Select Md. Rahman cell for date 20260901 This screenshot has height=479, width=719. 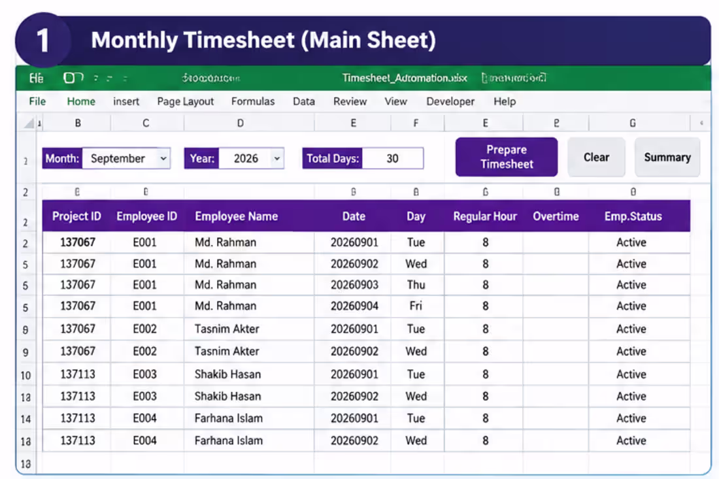coord(249,242)
